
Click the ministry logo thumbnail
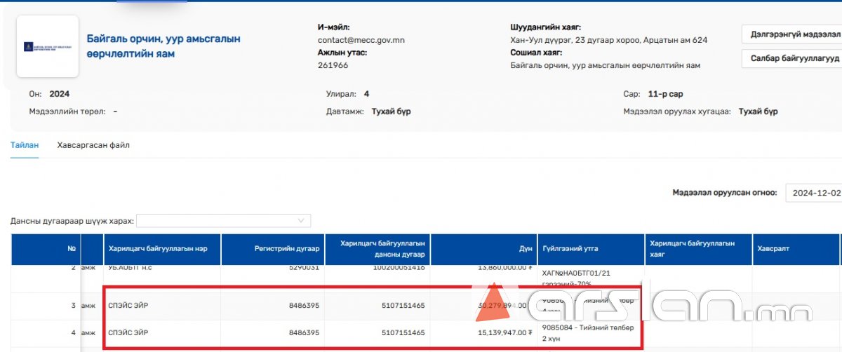point(47,47)
